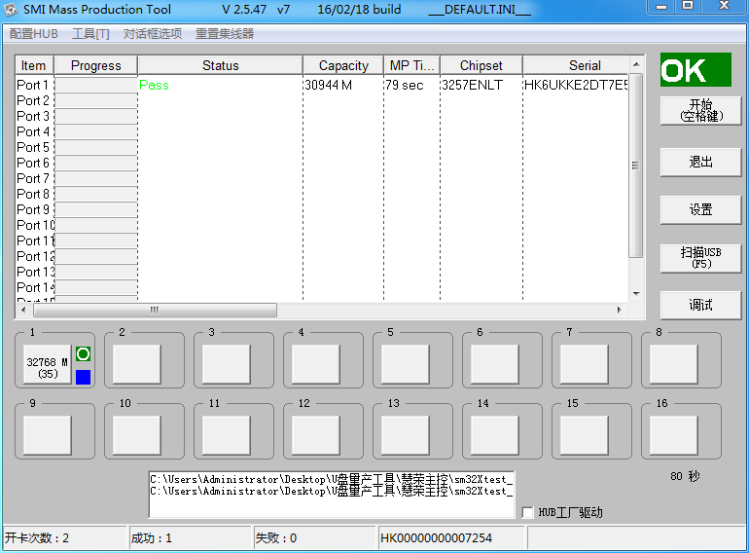Select the empty slot 2 button
The height and width of the screenshot is (553, 749).
(136, 365)
